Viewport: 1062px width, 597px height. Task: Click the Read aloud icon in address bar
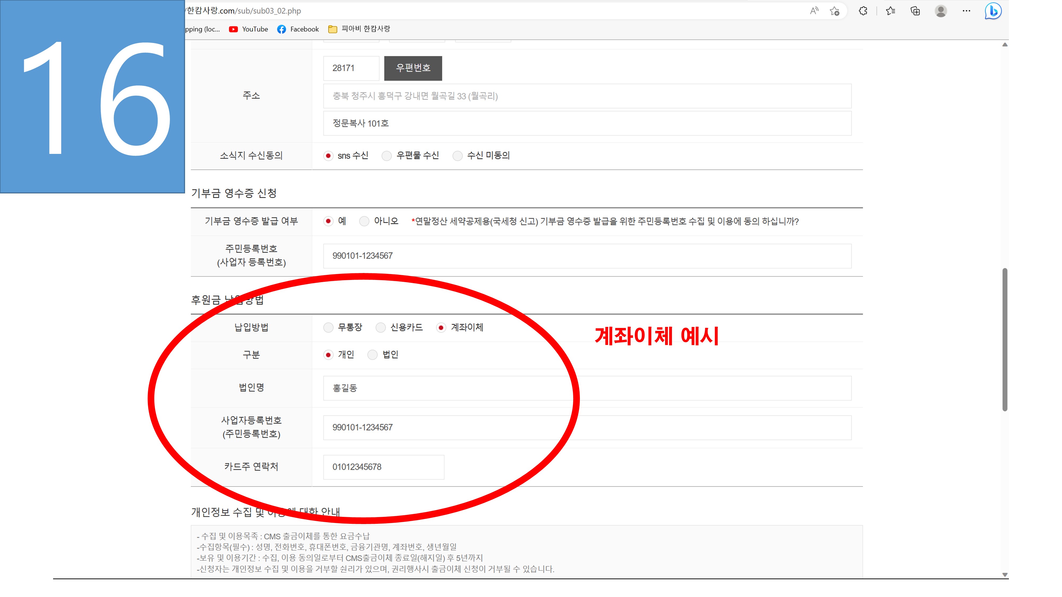(814, 11)
